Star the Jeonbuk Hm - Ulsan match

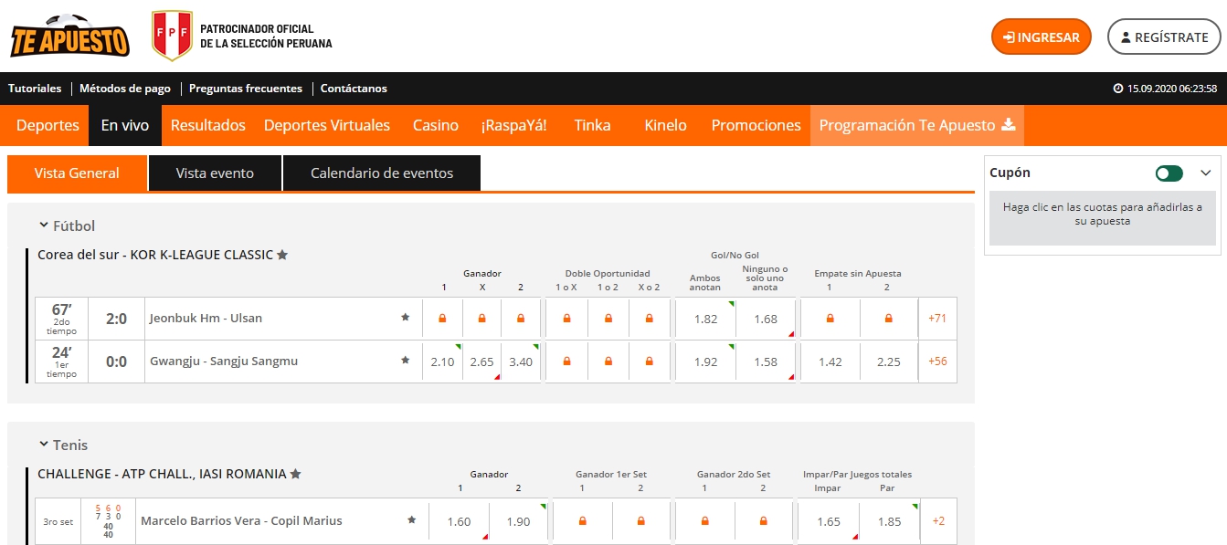coord(405,318)
